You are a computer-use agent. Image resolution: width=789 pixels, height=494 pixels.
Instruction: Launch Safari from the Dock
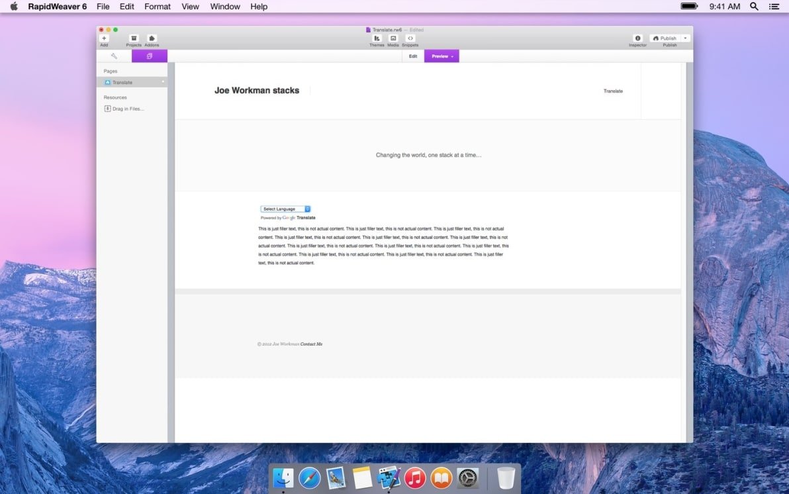(309, 477)
